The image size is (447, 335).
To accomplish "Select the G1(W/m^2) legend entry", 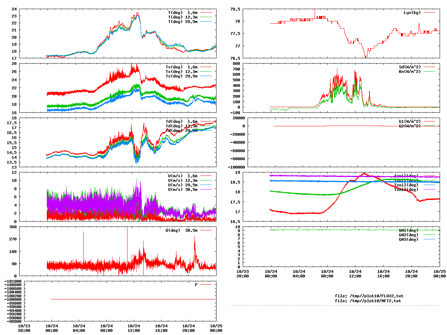I will (x=410, y=121).
